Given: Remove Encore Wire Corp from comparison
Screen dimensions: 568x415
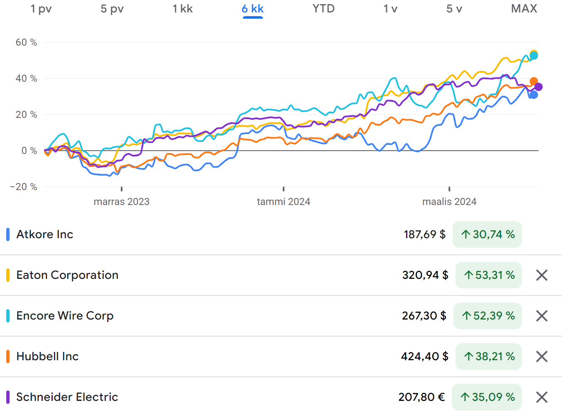Looking at the screenshot, I should point(541,316).
